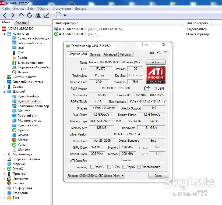This screenshot has width=222, height=205.
Task: Click the BIOS Version field
Action: pyautogui.click(x=116, y=88)
